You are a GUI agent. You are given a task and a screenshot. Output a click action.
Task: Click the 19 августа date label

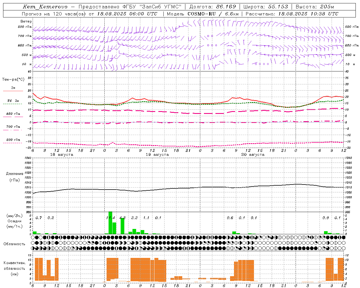(x=157, y=155)
